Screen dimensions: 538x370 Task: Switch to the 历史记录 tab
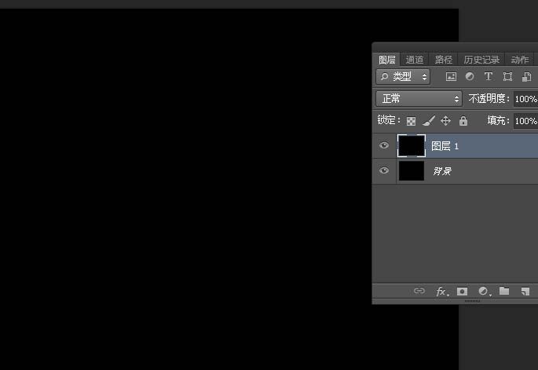(x=481, y=60)
